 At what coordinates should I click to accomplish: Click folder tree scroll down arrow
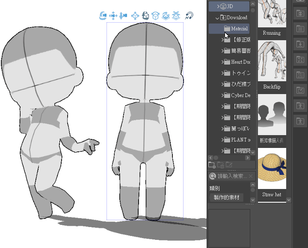point(253,152)
